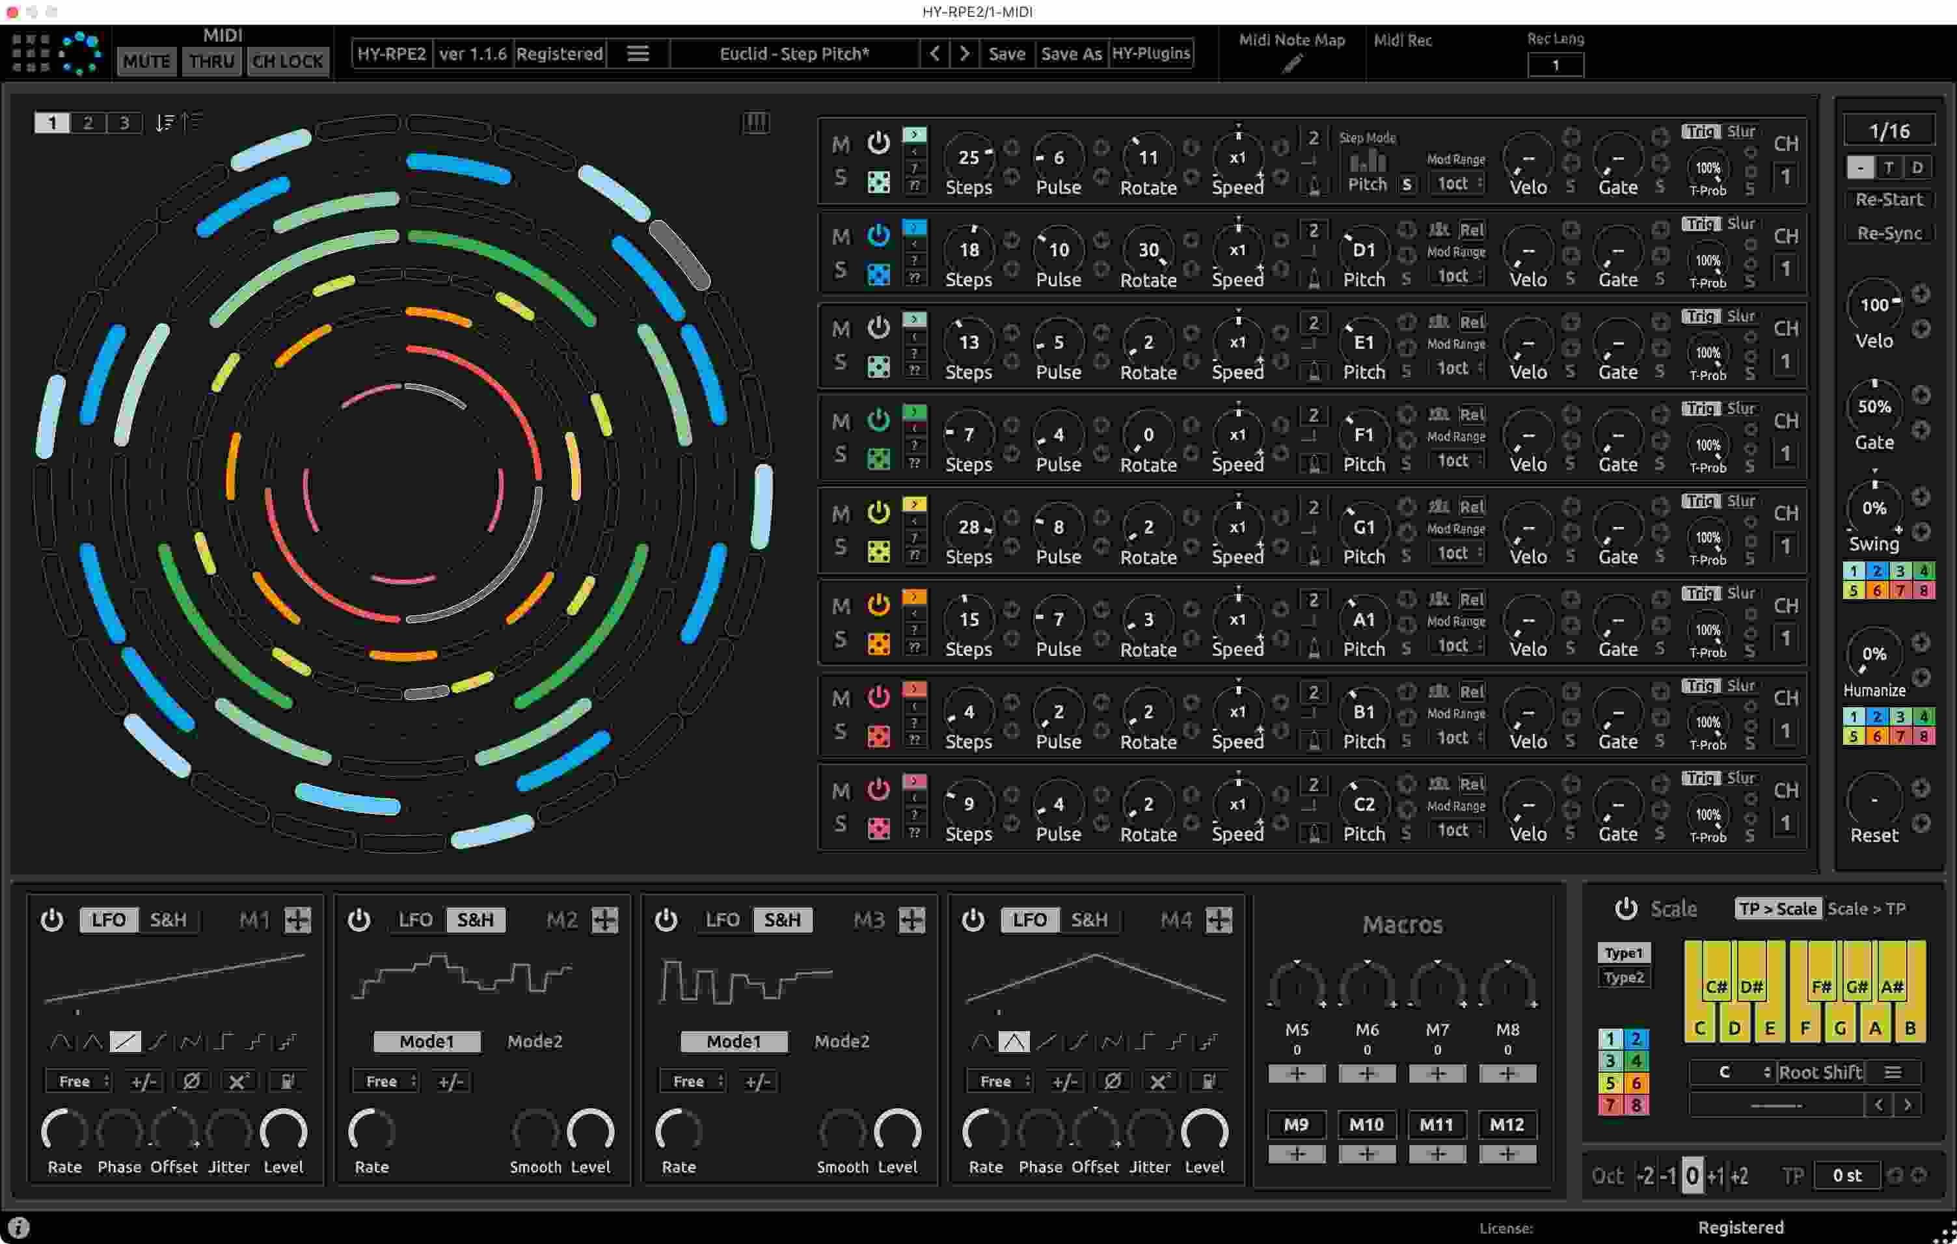The height and width of the screenshot is (1244, 1957).
Task: Click the Rec Leng number field
Action: 1555,65
